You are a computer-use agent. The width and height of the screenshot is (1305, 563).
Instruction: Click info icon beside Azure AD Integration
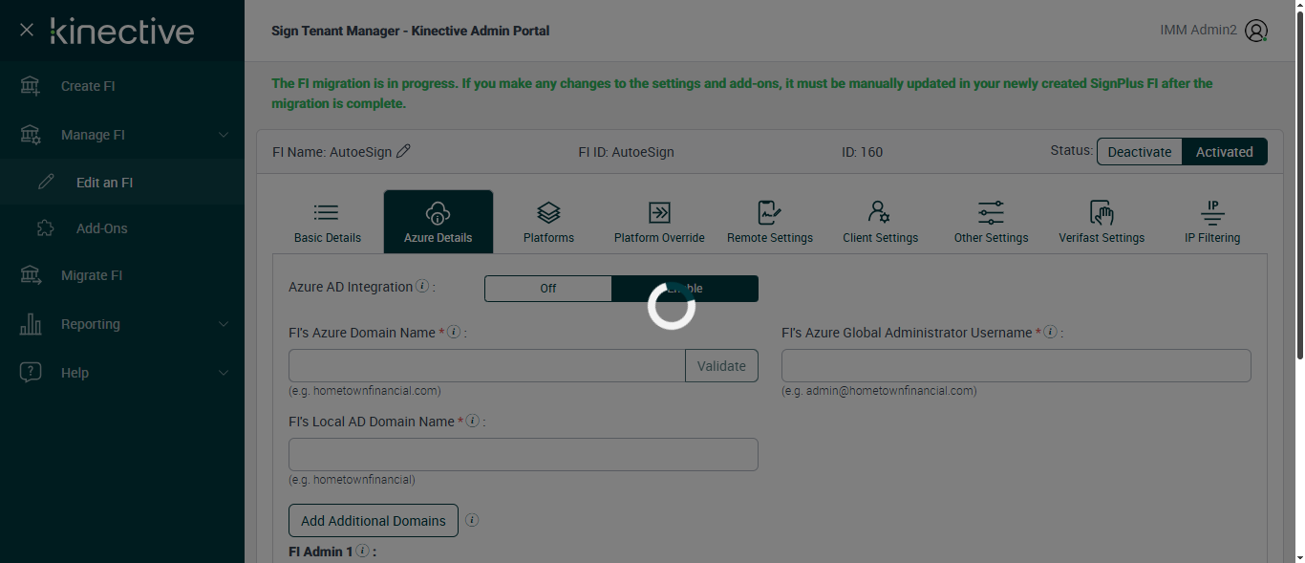pyautogui.click(x=422, y=287)
